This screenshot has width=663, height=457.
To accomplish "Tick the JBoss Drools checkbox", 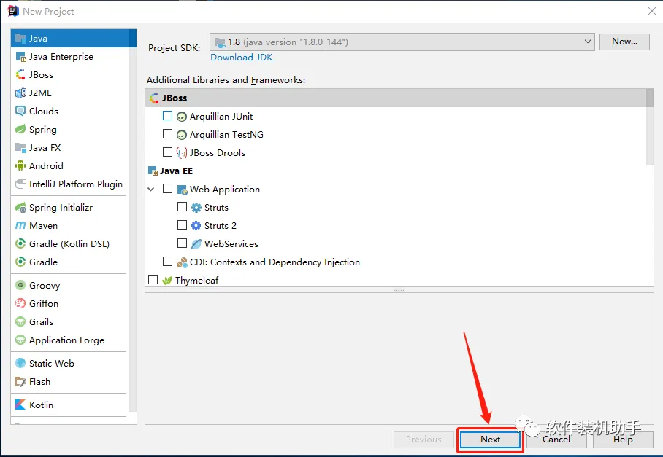I will [167, 152].
